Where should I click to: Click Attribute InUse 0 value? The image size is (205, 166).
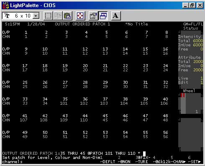202,66
